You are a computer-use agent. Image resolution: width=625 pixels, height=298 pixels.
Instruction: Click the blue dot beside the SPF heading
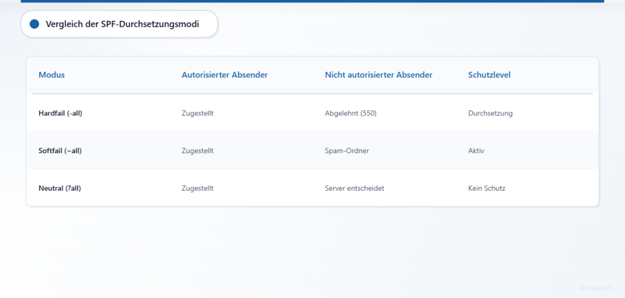point(34,24)
